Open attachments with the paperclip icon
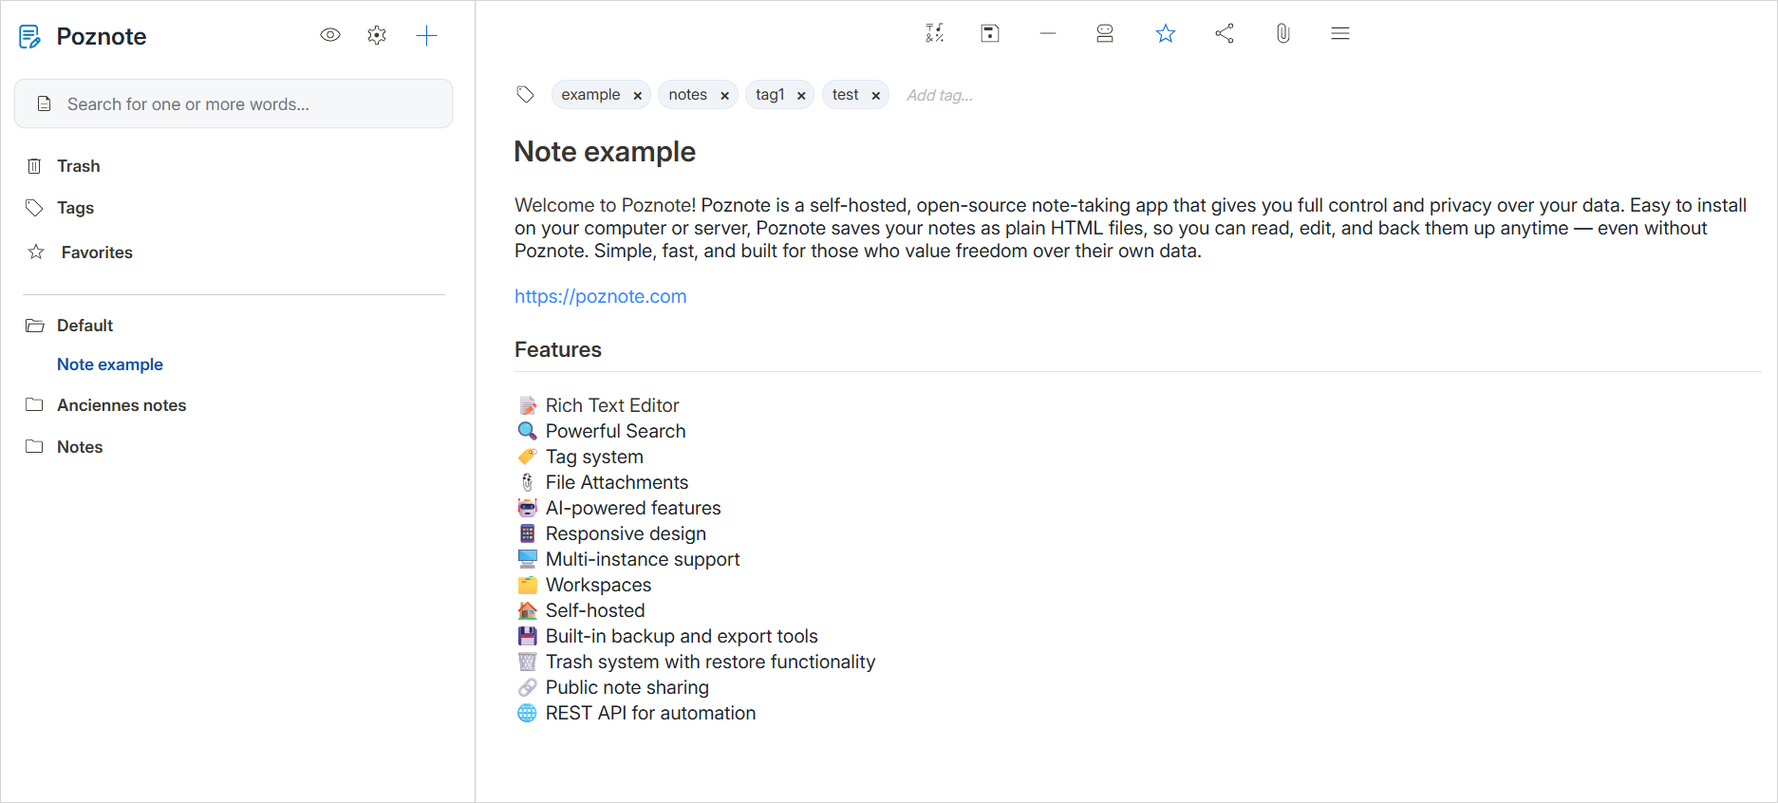Viewport: 1778px width, 803px height. click(x=1282, y=34)
